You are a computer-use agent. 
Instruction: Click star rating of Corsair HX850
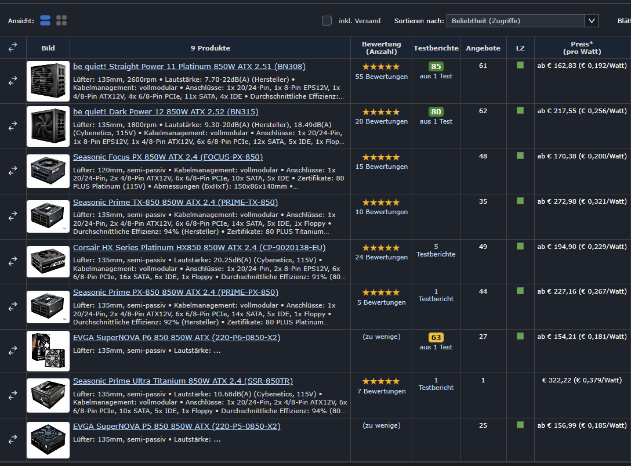[x=381, y=248]
